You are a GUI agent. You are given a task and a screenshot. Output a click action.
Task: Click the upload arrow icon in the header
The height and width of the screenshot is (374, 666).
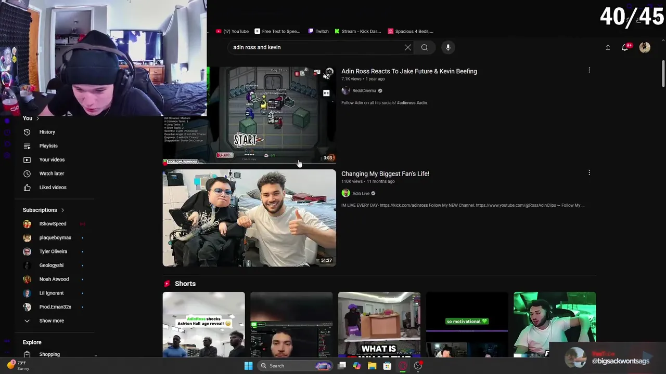(608, 47)
